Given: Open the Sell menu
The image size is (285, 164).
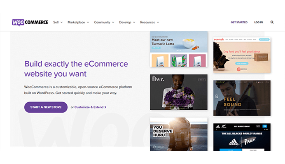Looking at the screenshot, I should pos(56,22).
